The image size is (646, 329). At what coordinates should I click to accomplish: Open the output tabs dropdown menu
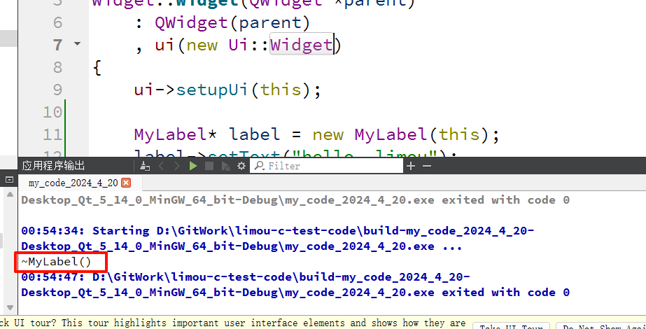(9, 180)
